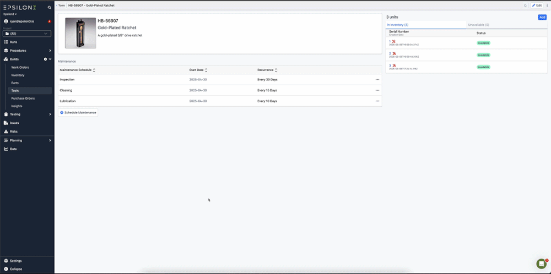The width and height of the screenshot is (551, 274).
Task: Click the '3 units' heading
Action: pyautogui.click(x=392, y=17)
